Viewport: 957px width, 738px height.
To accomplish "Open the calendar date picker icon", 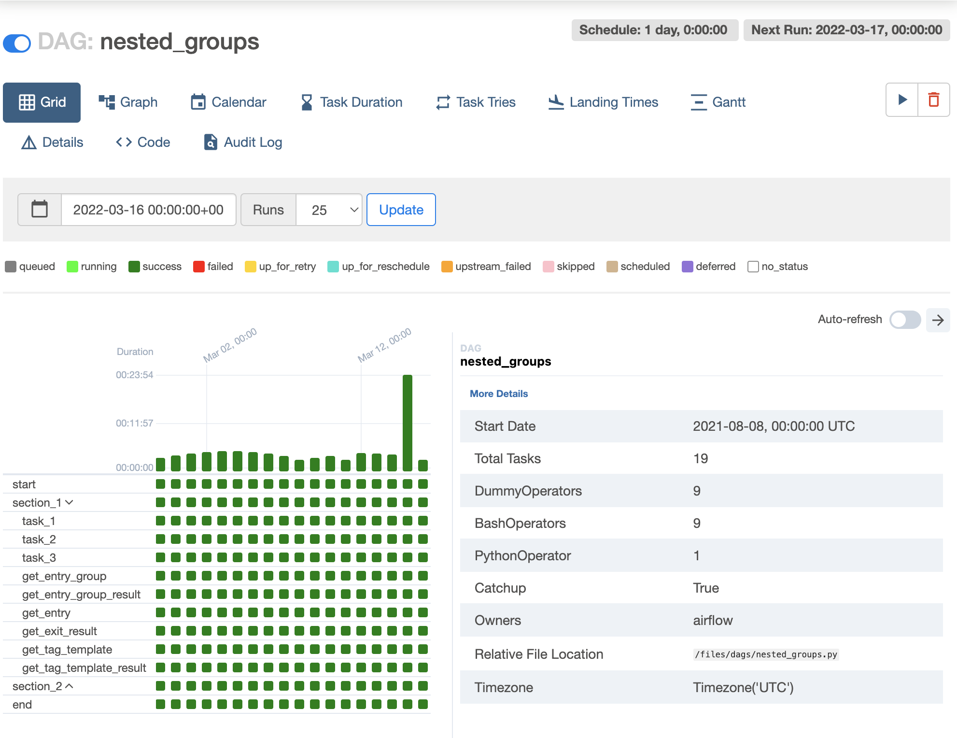I will [40, 210].
